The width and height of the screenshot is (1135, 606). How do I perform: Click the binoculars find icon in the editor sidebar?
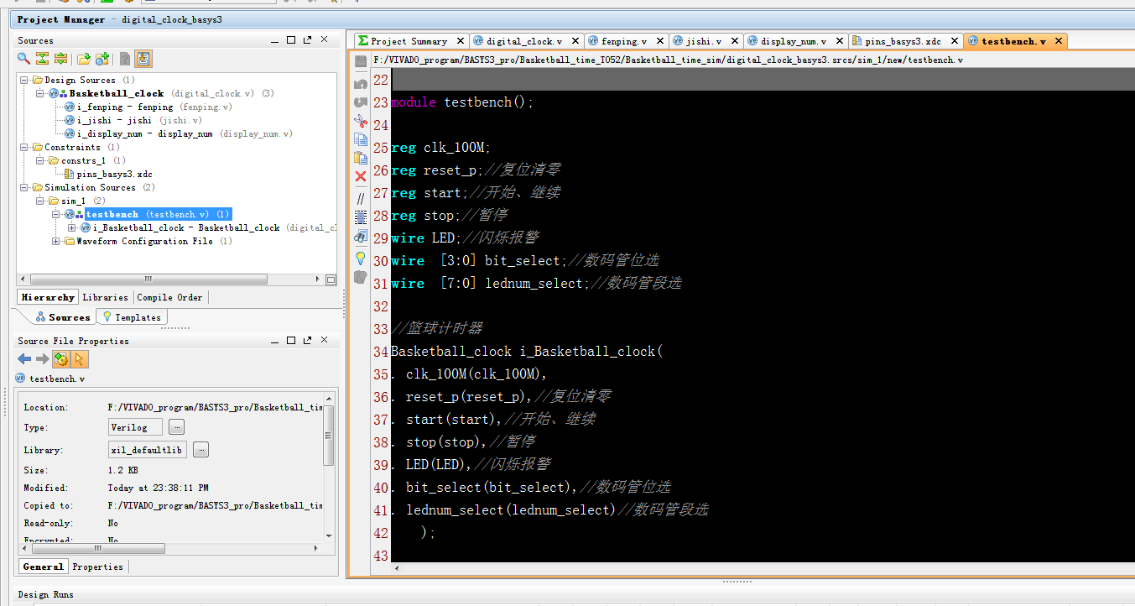[361, 236]
